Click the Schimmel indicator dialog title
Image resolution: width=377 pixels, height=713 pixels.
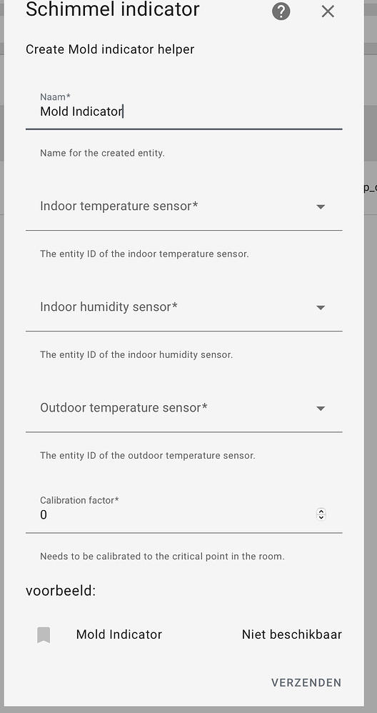tap(113, 9)
